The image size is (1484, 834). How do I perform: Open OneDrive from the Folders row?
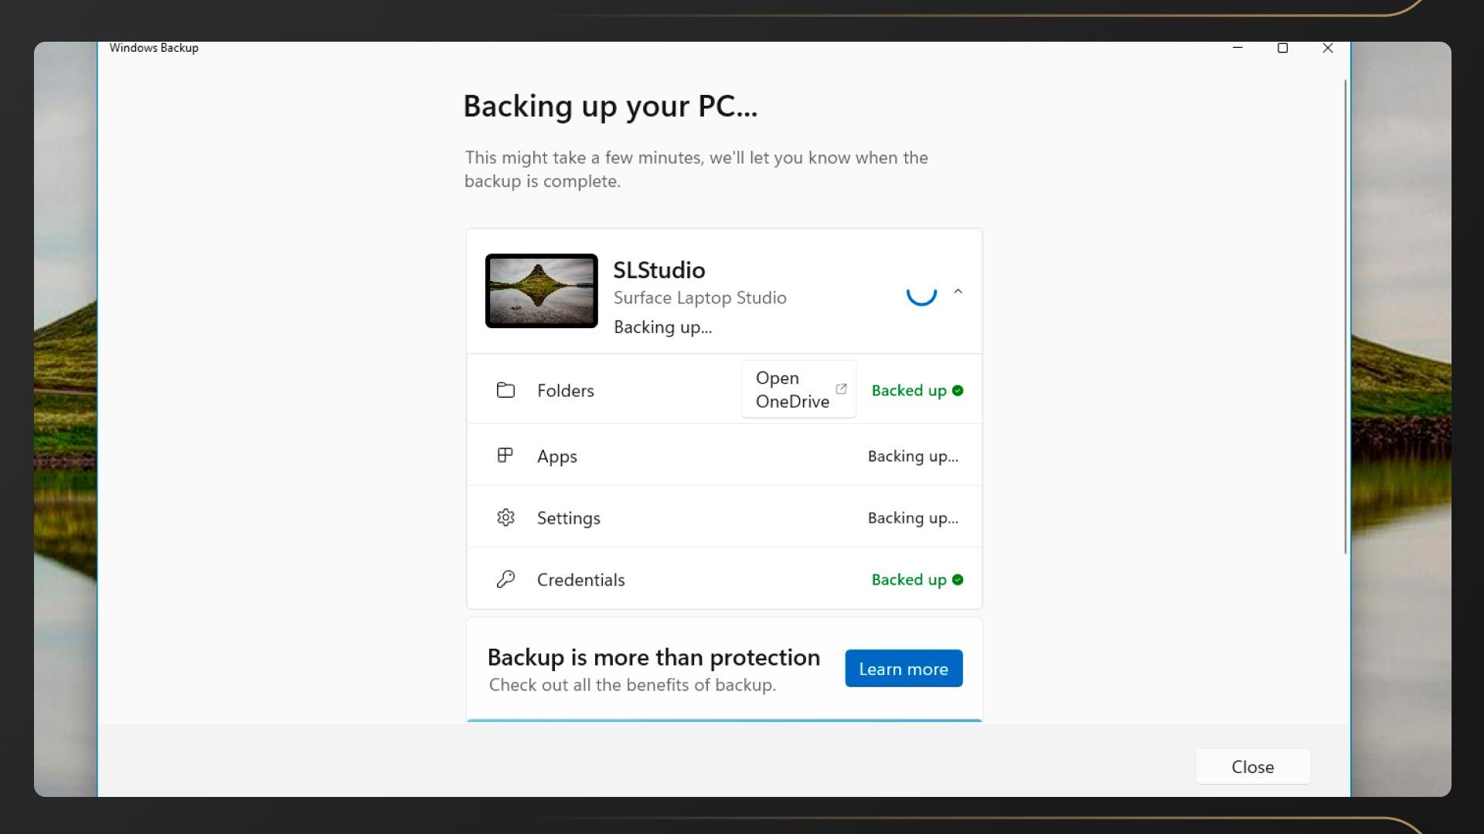click(798, 390)
